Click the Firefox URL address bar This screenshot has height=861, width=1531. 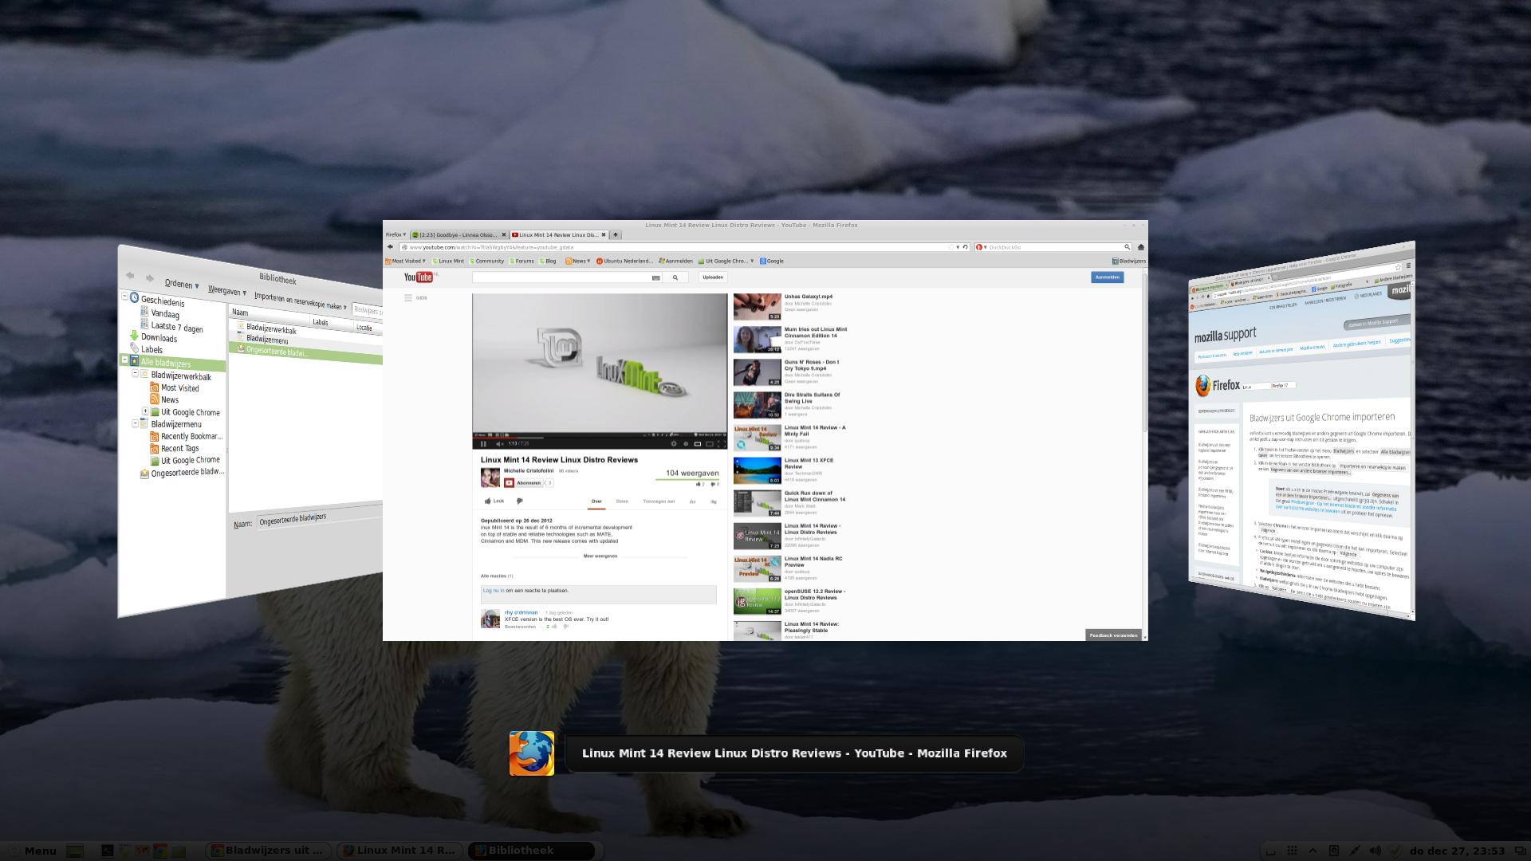(678, 247)
